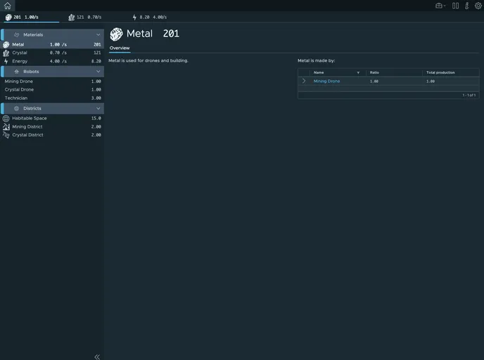The height and width of the screenshot is (360, 484).
Task: Click the Habitable Space globe icon
Action: click(6, 118)
